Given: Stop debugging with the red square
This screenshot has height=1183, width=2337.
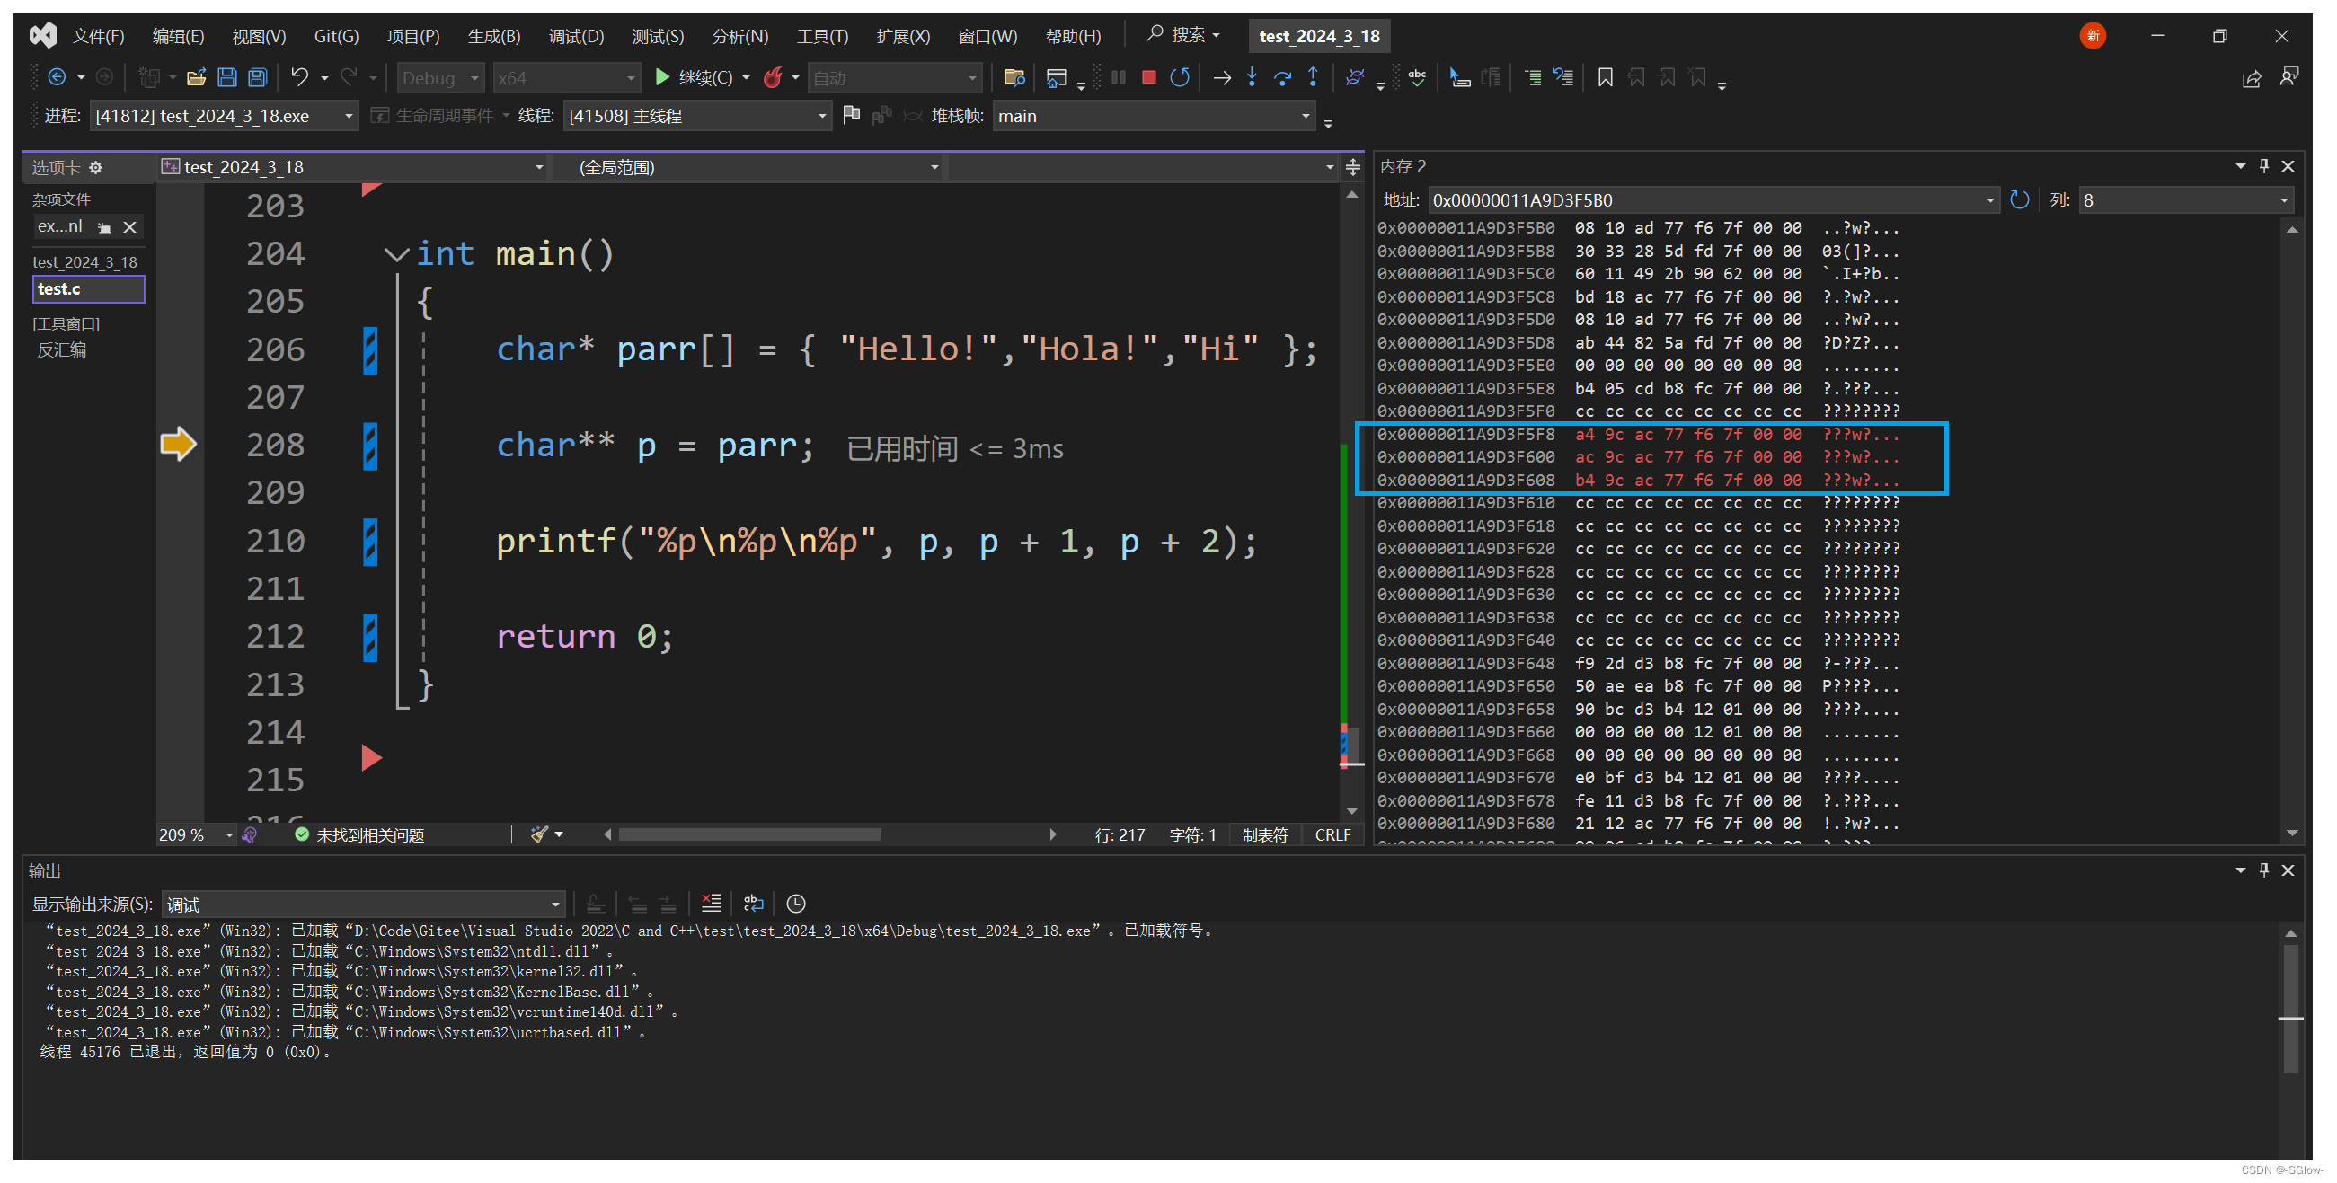Looking at the screenshot, I should (x=1148, y=78).
